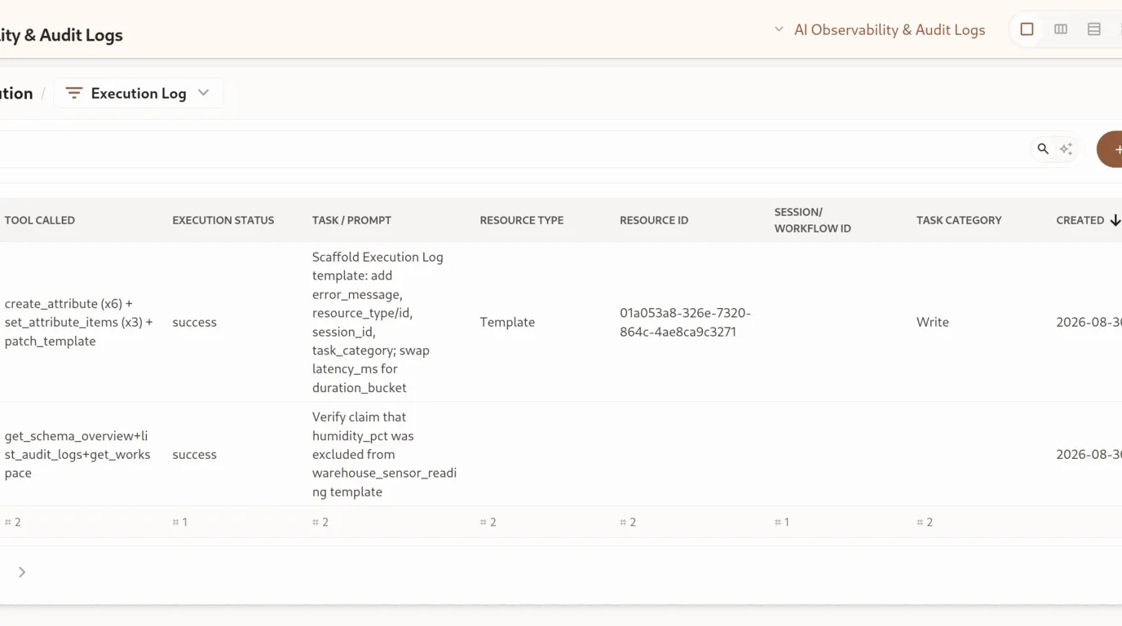Screen dimensions: 1122x626
Task: Open the create_attribute (x6) tool called cell
Action: tap(79, 322)
